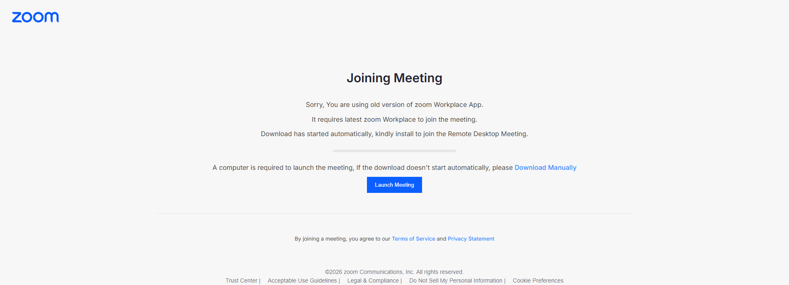
Task: Visit Legal & Compliance footer link
Action: coord(373,280)
